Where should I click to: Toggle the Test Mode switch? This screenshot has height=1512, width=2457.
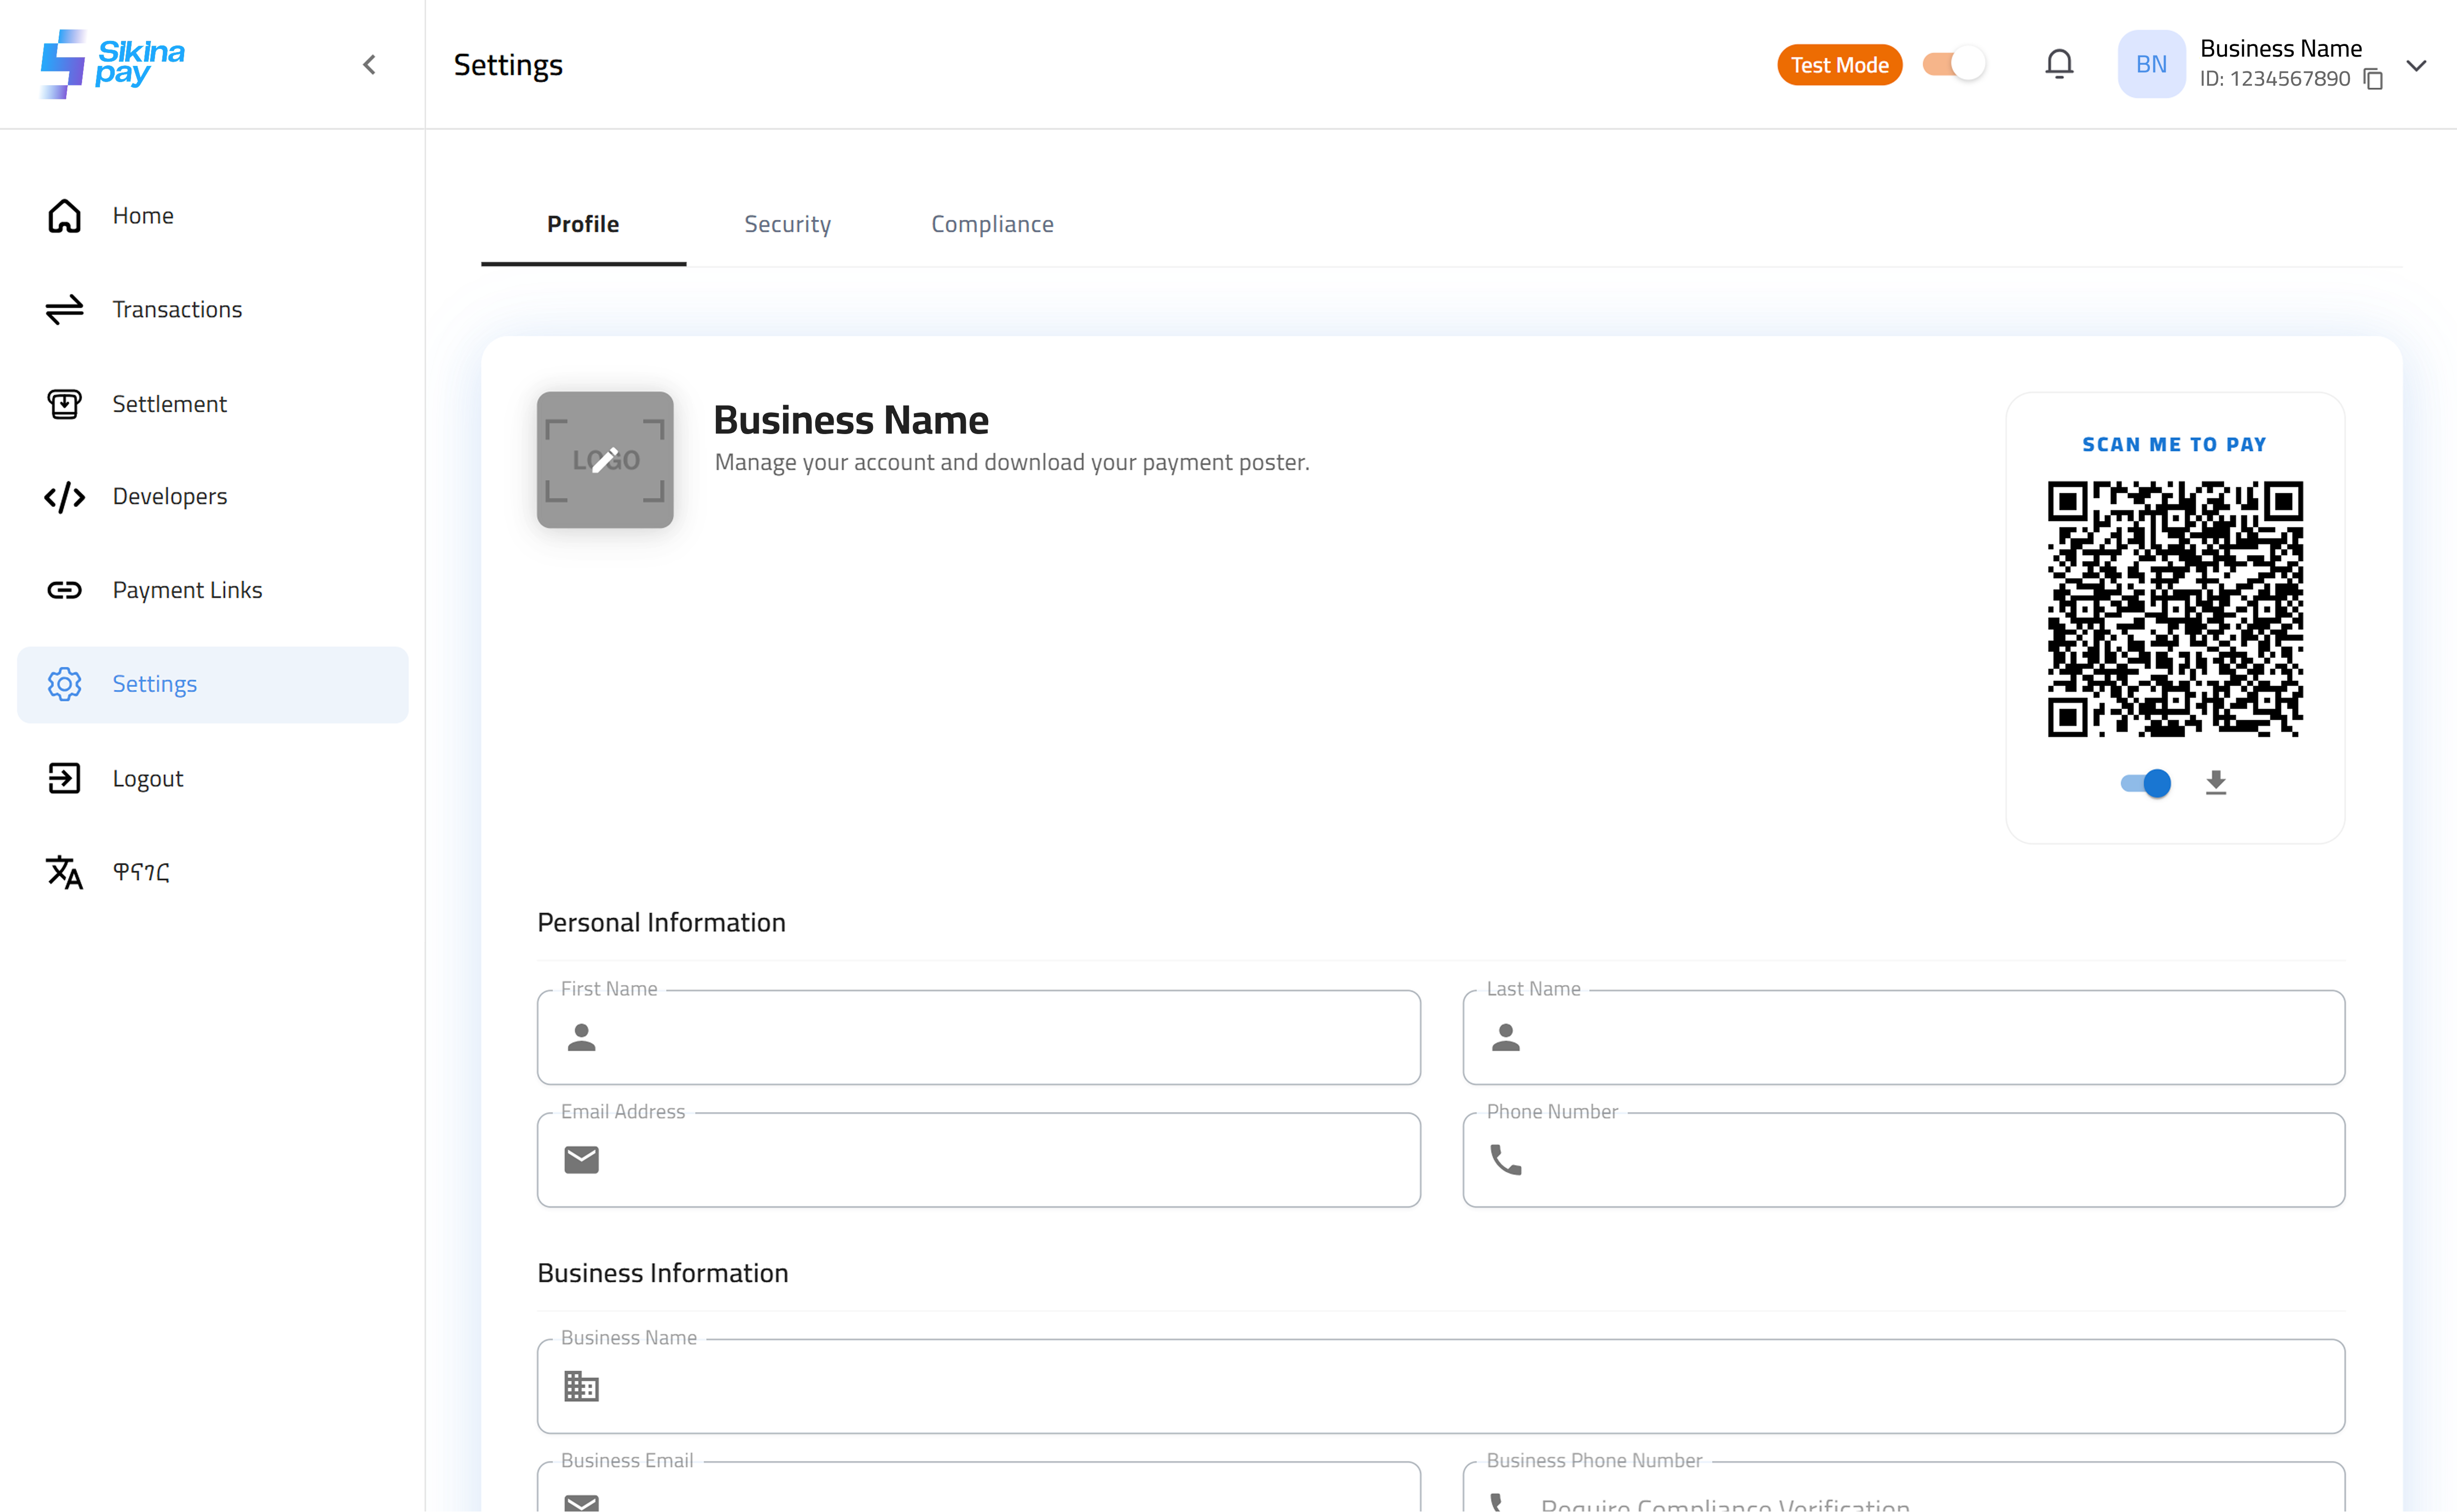[1954, 64]
